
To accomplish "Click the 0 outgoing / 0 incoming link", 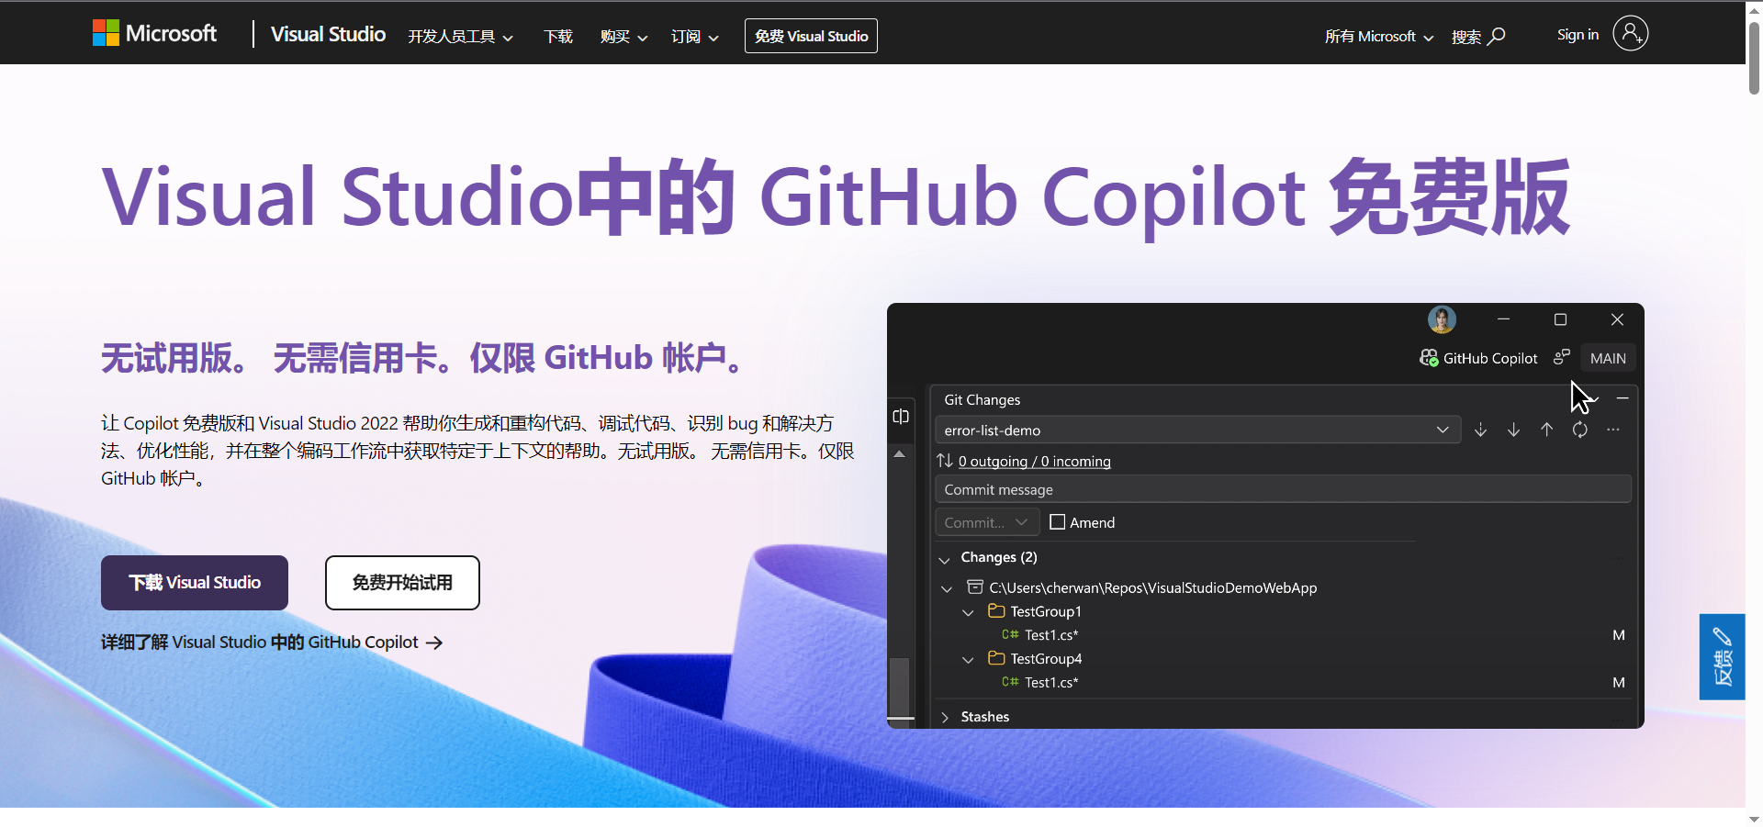I will (x=1035, y=461).
